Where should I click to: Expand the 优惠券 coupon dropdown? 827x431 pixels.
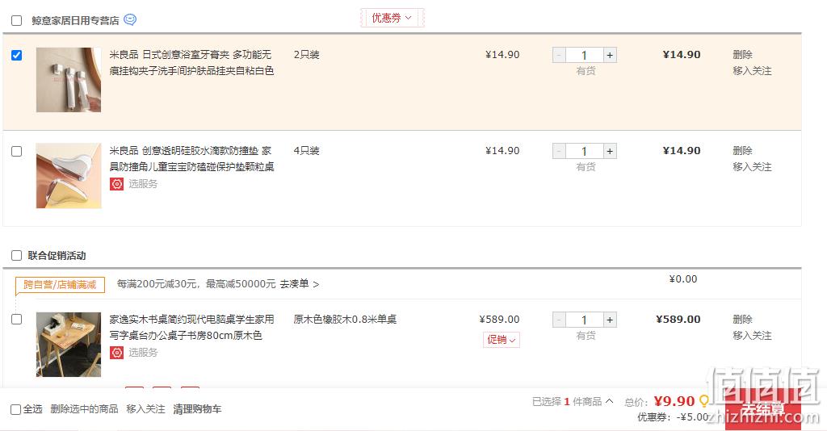pos(392,18)
